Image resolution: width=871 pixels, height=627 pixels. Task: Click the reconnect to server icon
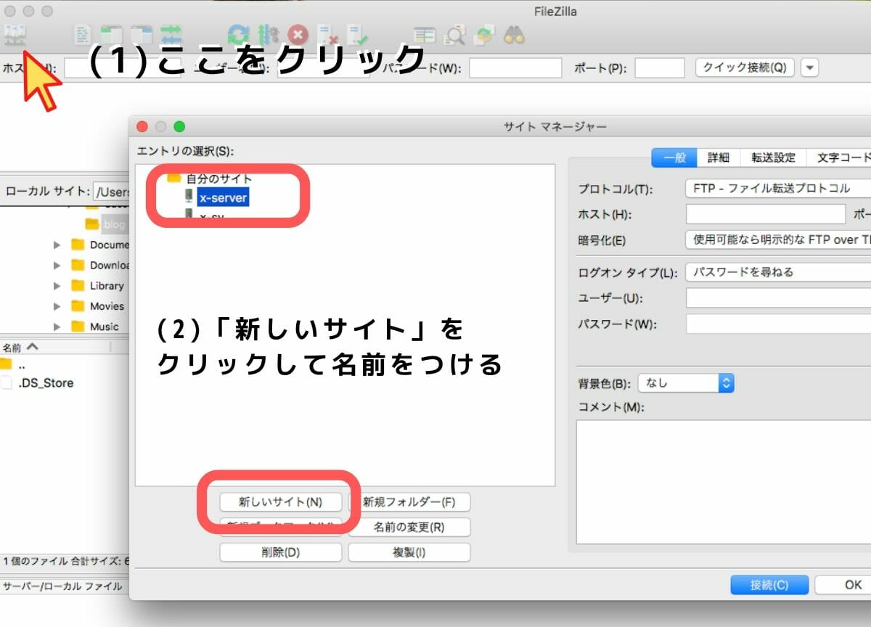[x=358, y=34]
